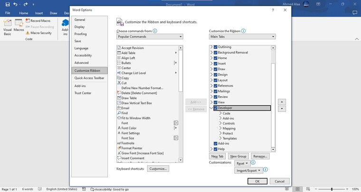Click the Ribbon Display Options icon
Image resolution: width=361 pixels, height=192 pixels.
coord(318,4)
